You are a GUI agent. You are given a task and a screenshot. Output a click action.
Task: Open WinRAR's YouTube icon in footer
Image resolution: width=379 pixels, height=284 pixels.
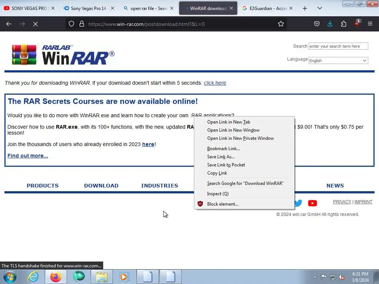pyautogui.click(x=312, y=203)
